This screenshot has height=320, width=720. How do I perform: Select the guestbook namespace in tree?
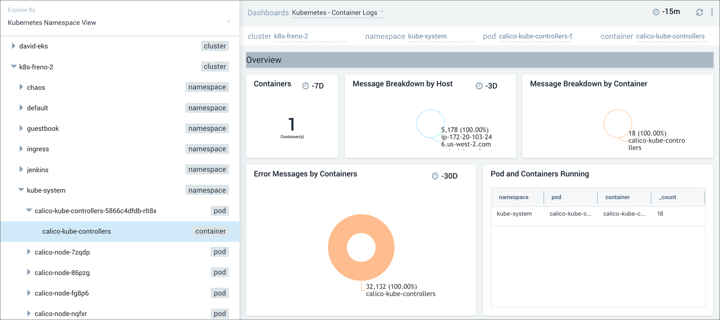click(x=43, y=129)
